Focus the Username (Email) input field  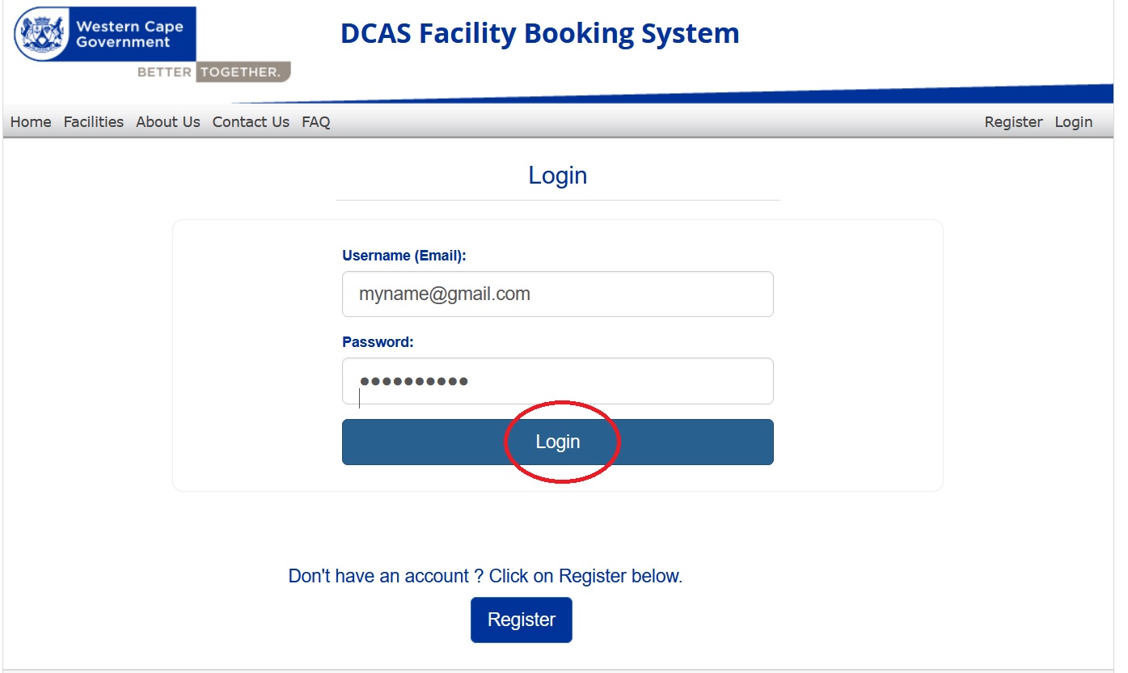(x=557, y=294)
